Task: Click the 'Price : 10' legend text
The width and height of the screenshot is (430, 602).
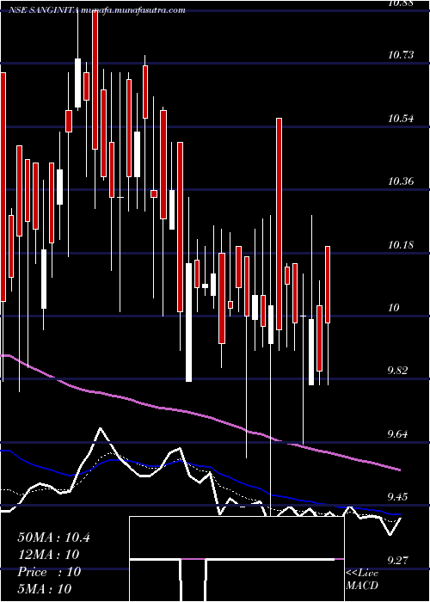Action: pos(49,572)
